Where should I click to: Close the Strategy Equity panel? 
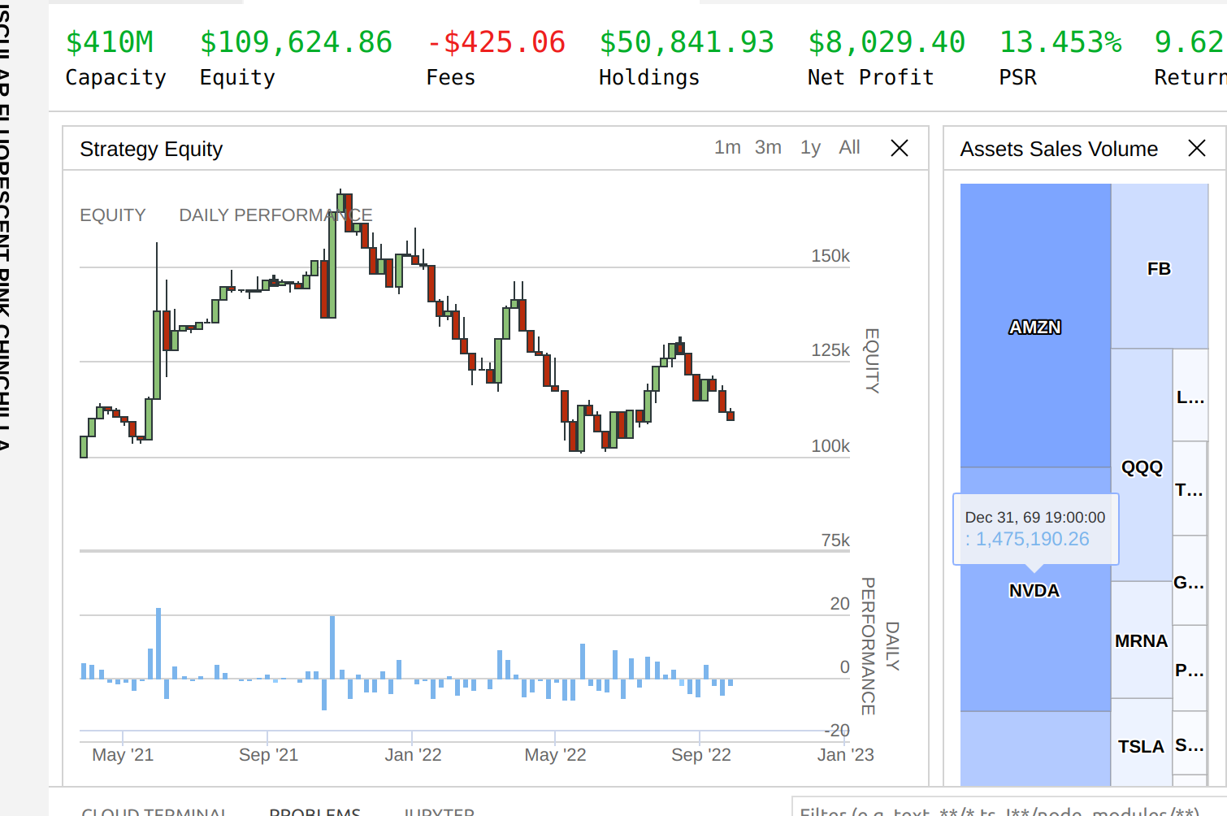(900, 148)
